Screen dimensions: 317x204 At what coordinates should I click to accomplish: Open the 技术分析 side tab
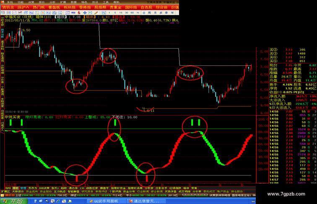2,34
